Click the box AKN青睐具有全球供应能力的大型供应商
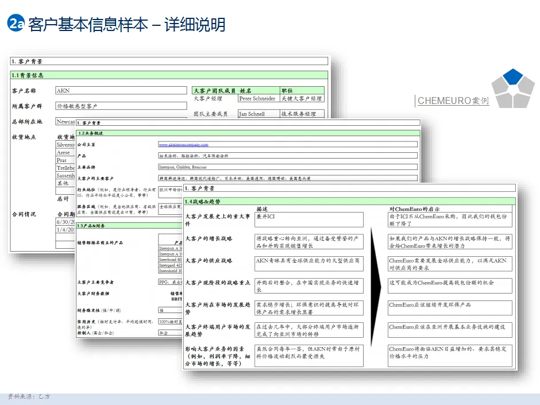 [309, 264]
